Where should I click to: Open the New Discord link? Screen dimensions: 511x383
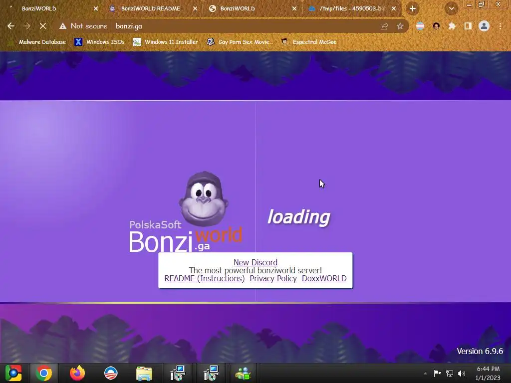255,262
